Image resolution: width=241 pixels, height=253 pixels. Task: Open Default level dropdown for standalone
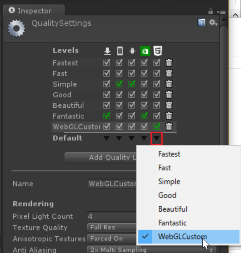tap(106, 138)
